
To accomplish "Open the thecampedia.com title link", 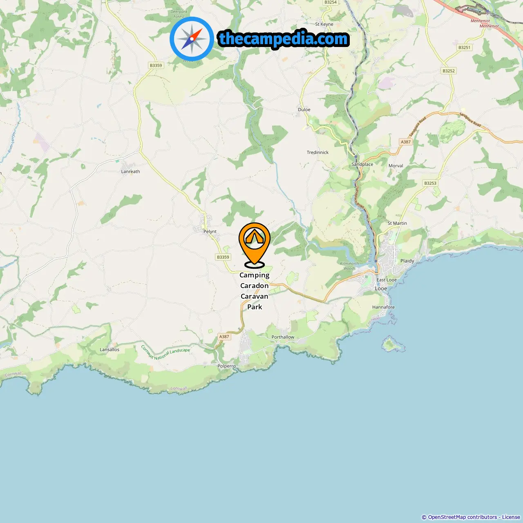I will [284, 39].
